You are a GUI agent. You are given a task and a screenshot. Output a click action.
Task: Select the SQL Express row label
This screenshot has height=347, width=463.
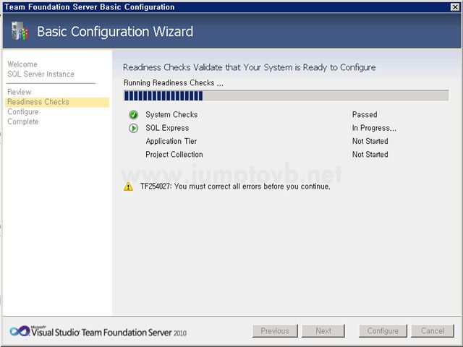pyautogui.click(x=167, y=128)
